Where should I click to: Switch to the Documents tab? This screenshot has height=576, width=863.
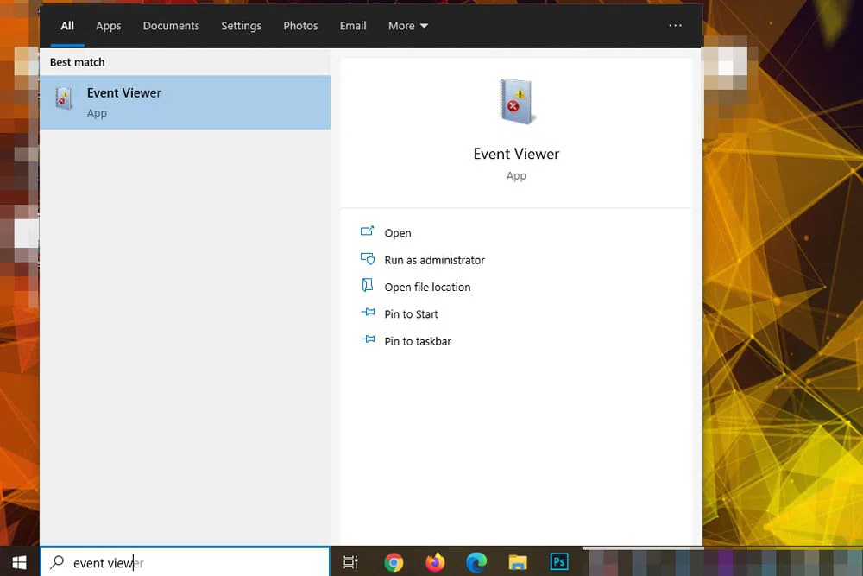[171, 26]
